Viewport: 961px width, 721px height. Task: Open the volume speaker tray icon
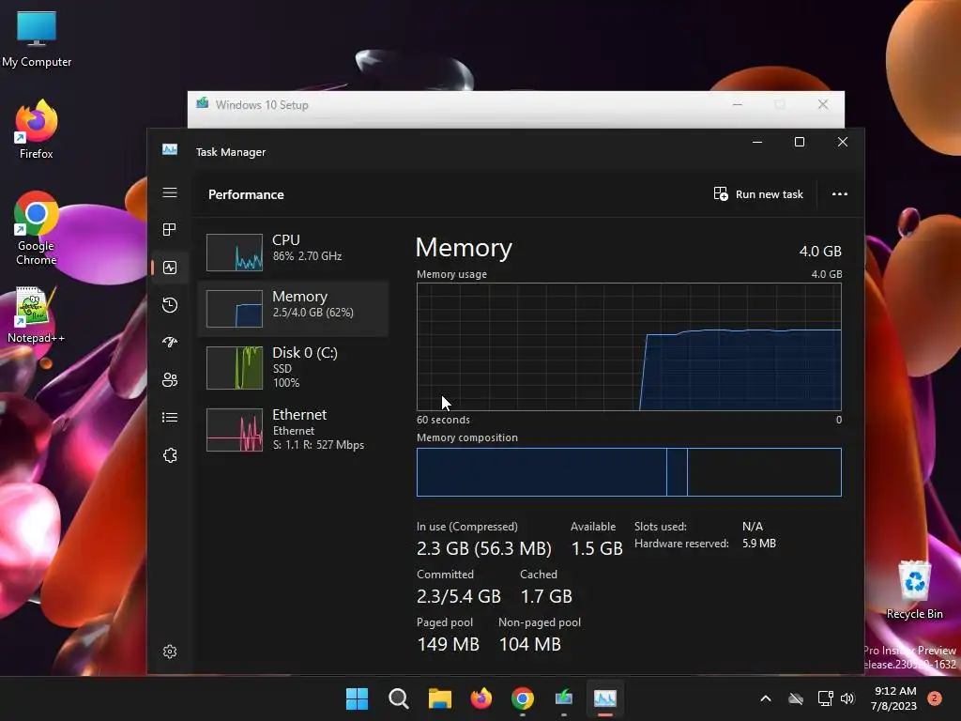click(x=847, y=698)
